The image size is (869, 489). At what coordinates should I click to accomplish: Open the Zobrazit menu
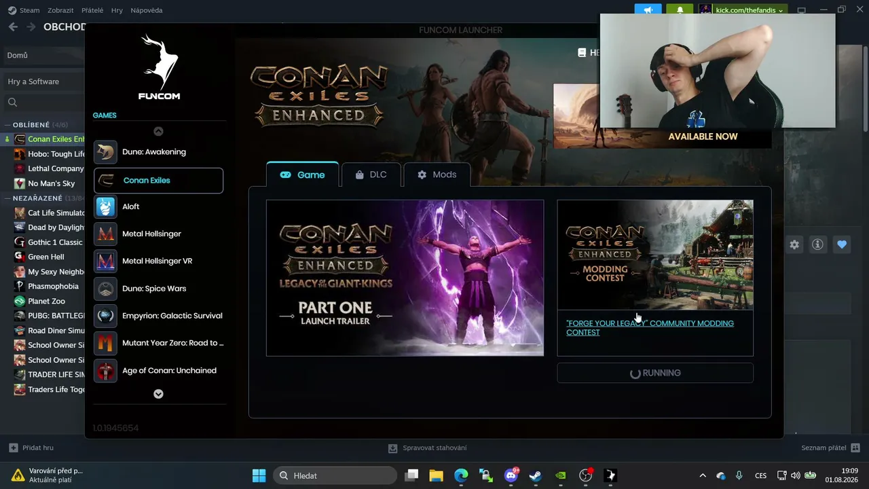click(60, 10)
